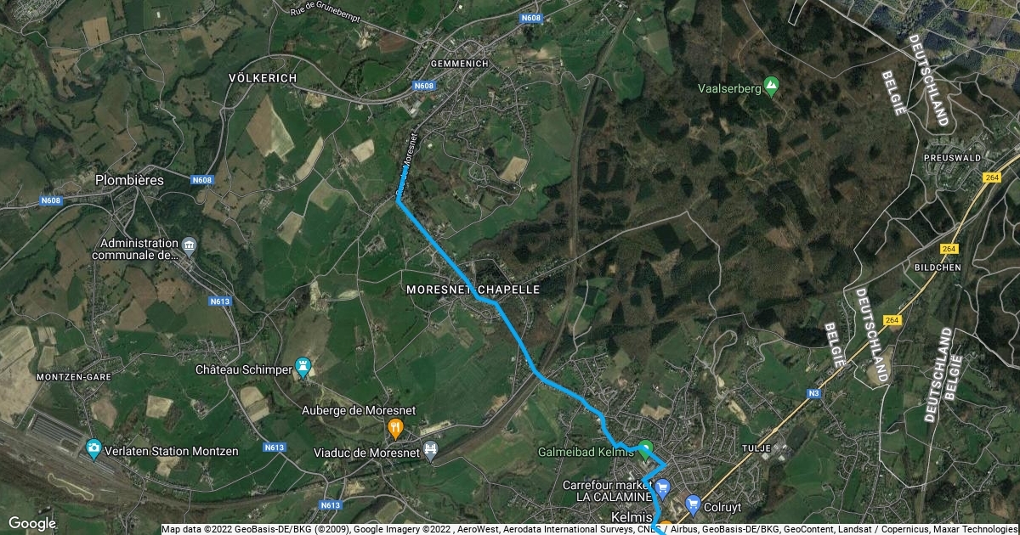
Task: Click the Administration communale building icon
Action: click(189, 245)
